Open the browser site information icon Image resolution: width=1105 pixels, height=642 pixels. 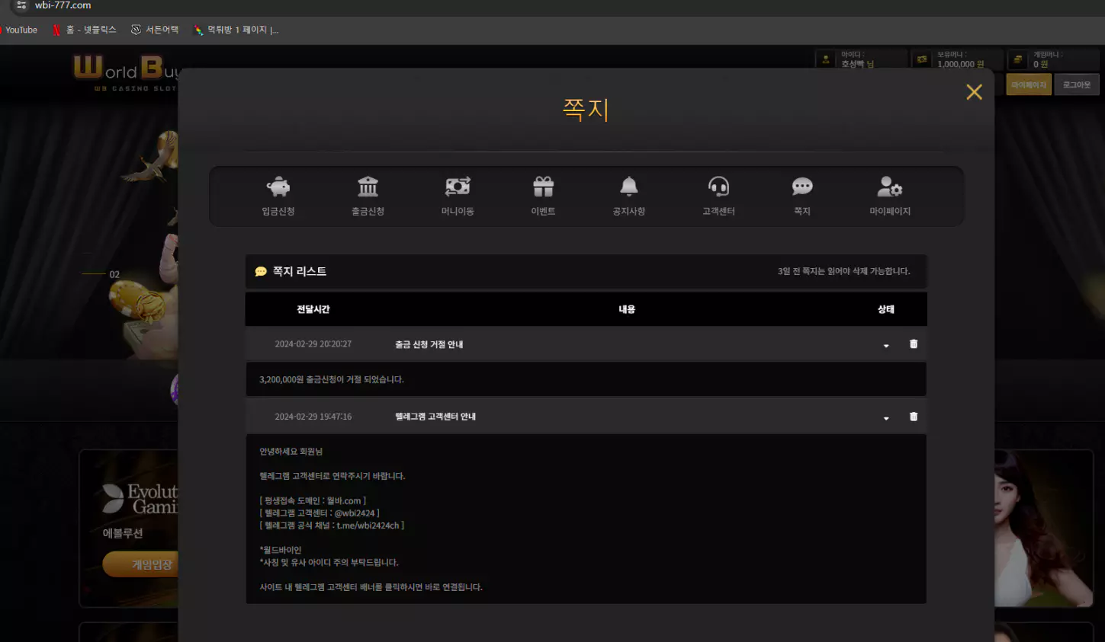(21, 5)
